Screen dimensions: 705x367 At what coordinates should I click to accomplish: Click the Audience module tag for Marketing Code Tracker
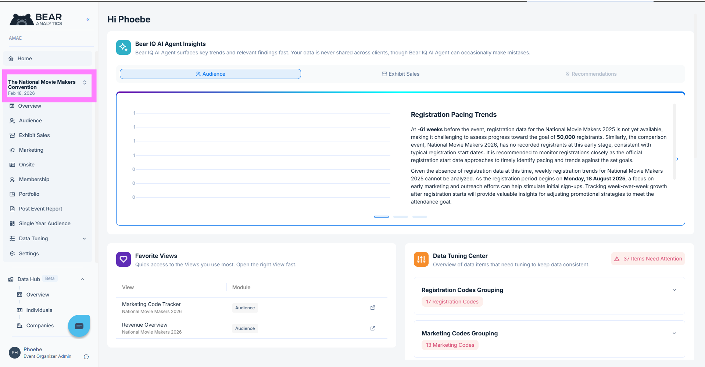[x=245, y=308]
